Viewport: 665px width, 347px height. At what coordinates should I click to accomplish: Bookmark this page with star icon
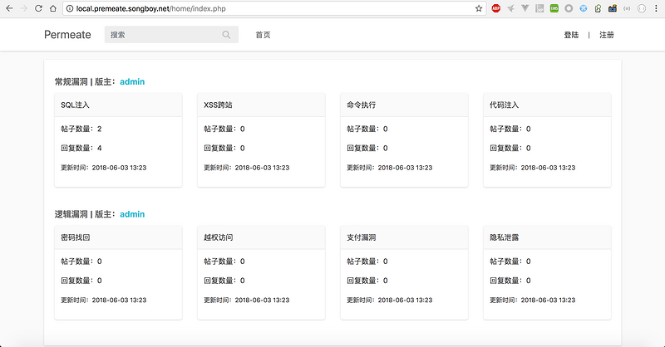click(479, 8)
